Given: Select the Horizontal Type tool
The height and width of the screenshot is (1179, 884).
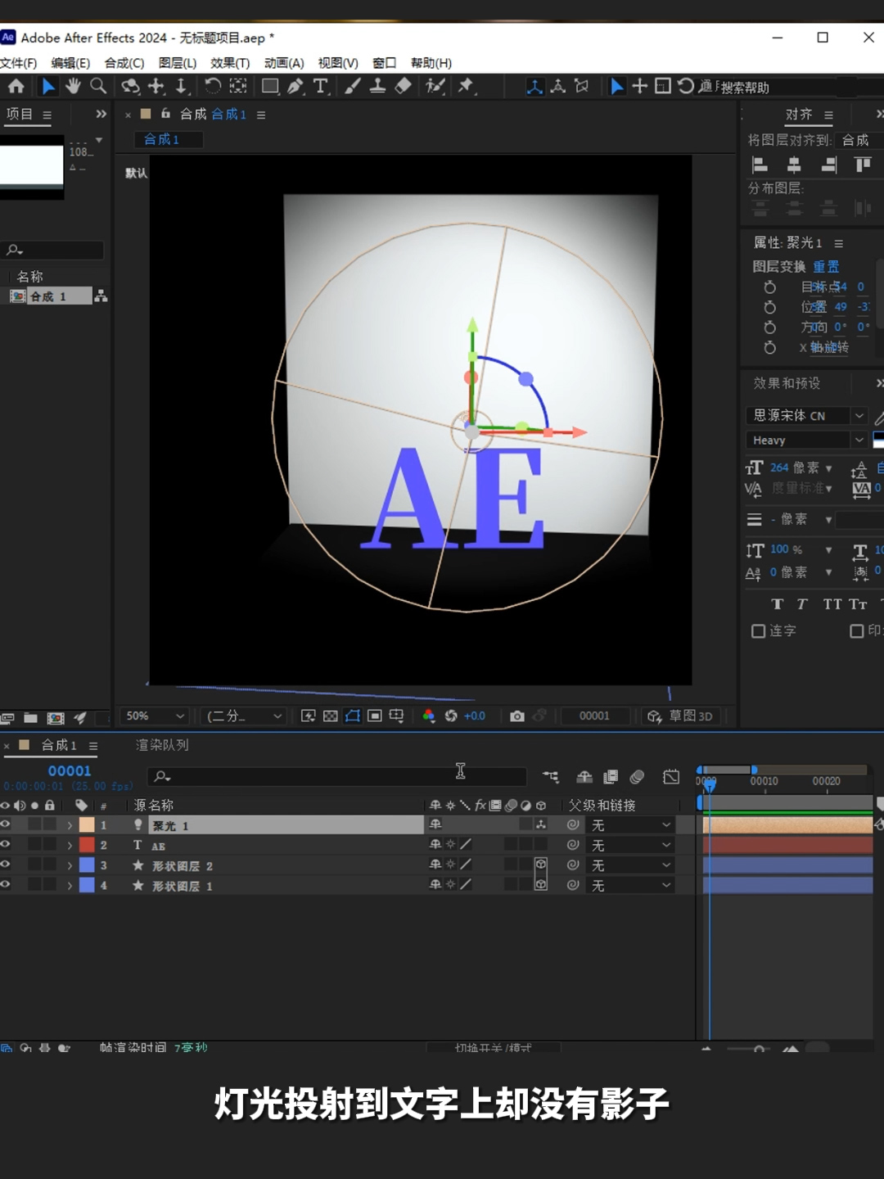Looking at the screenshot, I should [321, 86].
